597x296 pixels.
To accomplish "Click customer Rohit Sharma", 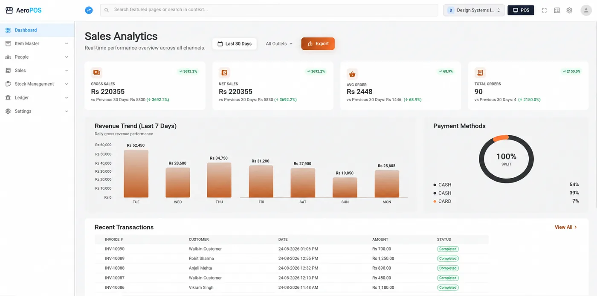I will pyautogui.click(x=201, y=259).
